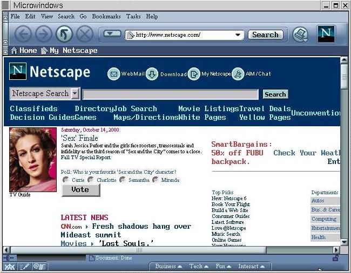Viewport: 351px width, 273px height.
Task: Open the Search menu in menu bar
Action: point(66,17)
